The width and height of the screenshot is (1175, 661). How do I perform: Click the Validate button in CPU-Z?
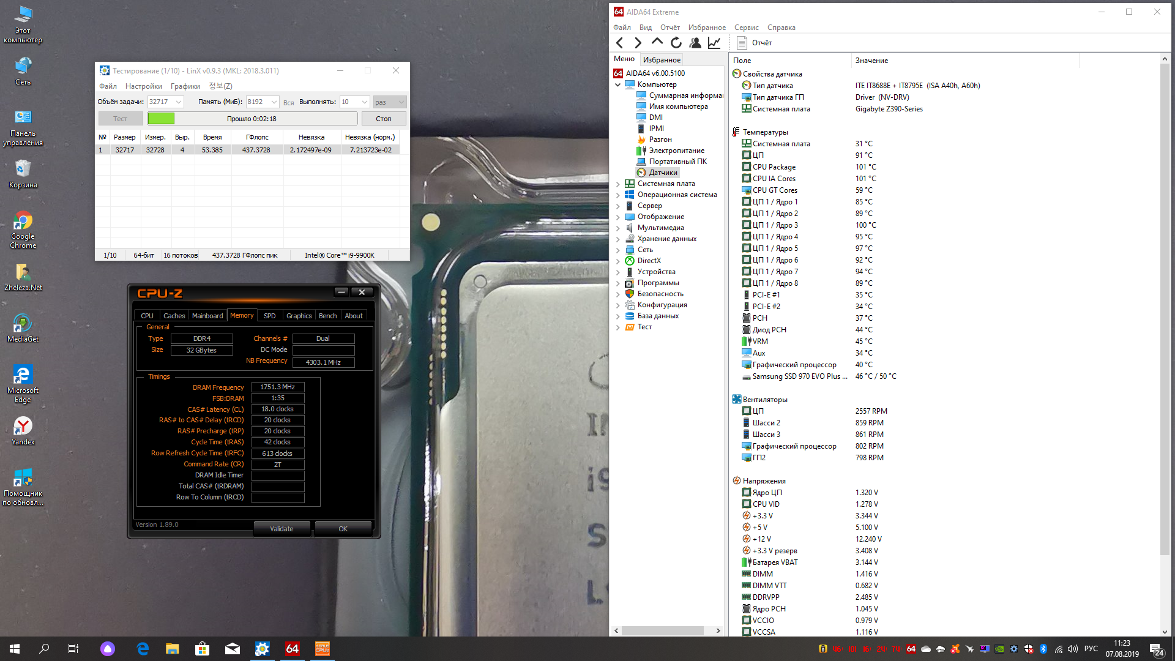coord(282,529)
